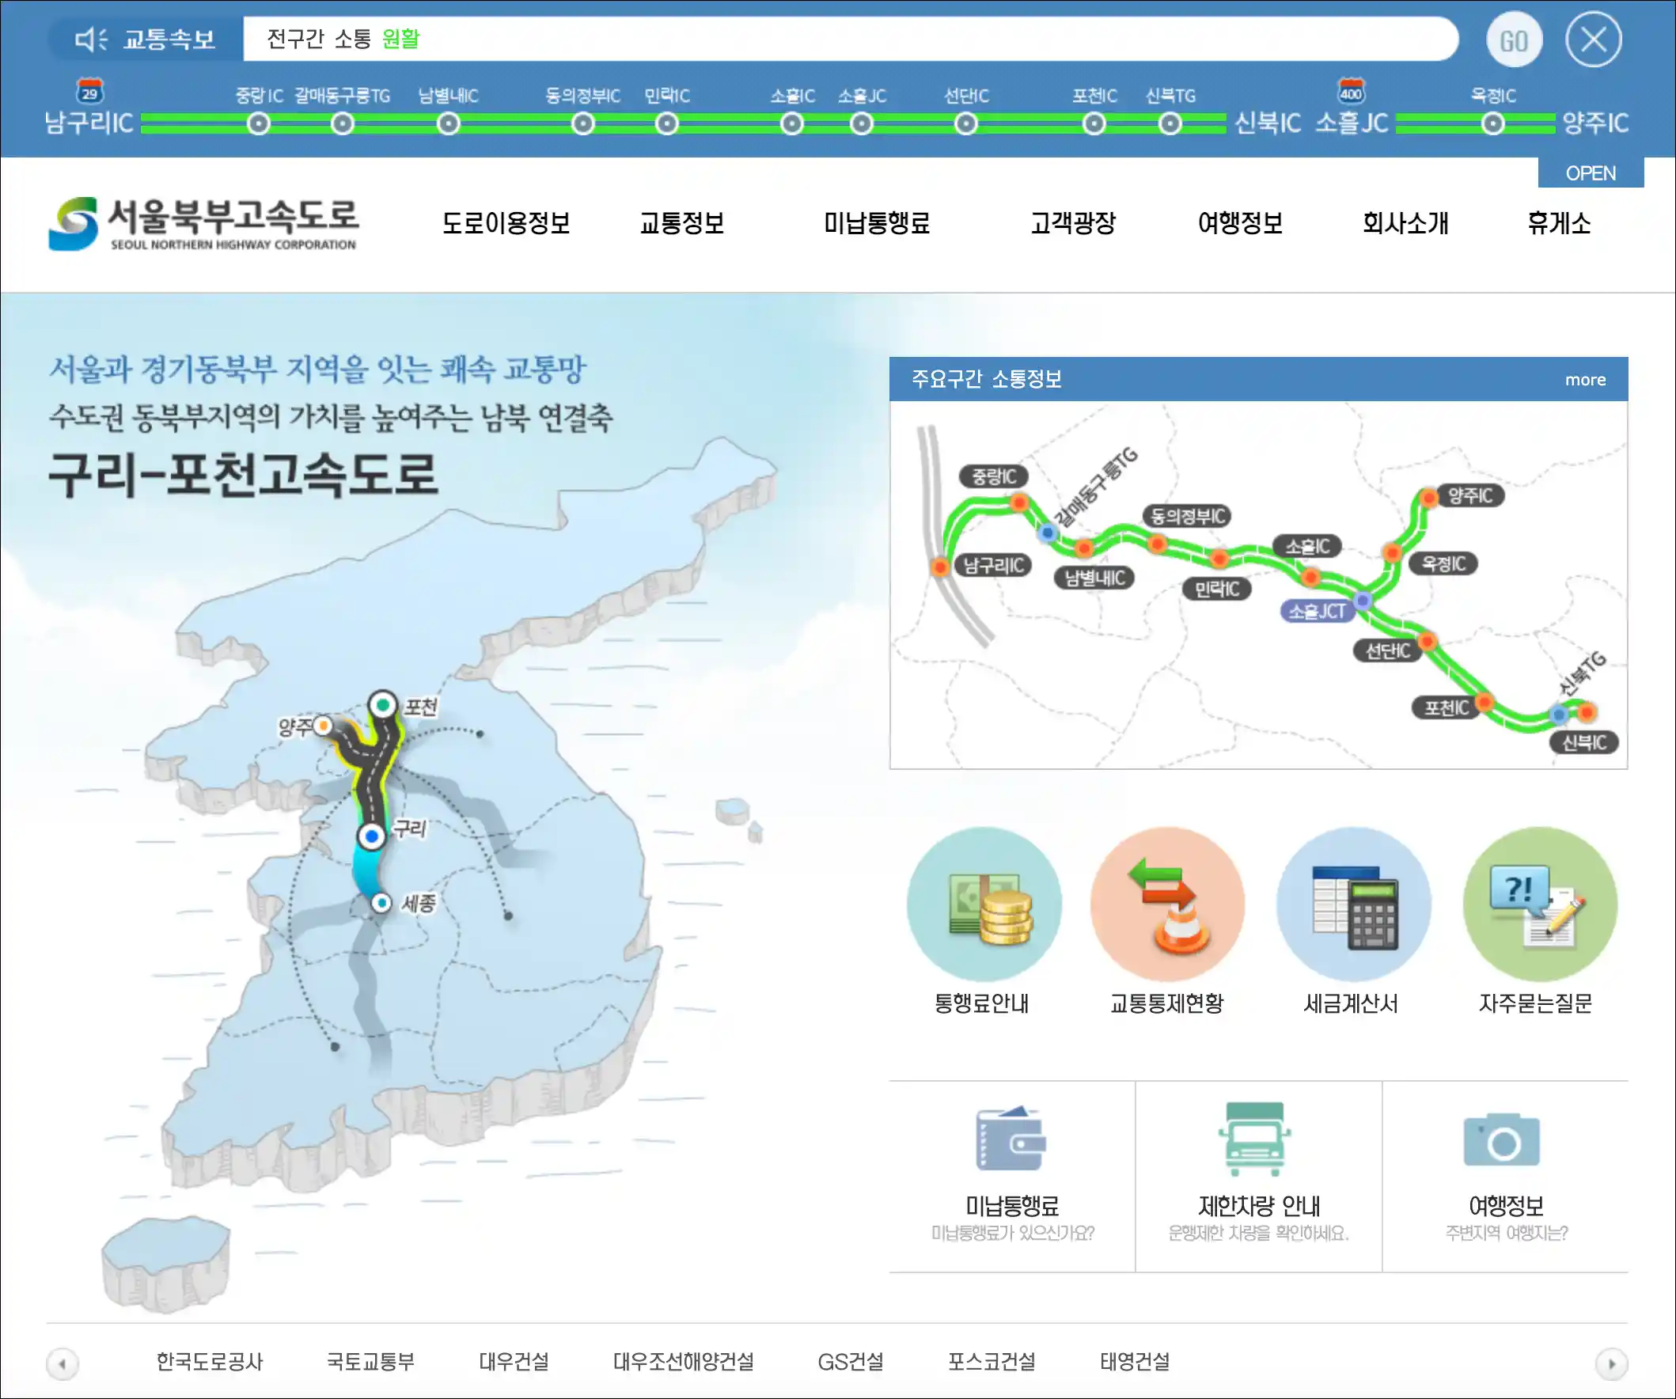Select the 포천IC marker on route bar
The image size is (1676, 1399).
click(1094, 123)
